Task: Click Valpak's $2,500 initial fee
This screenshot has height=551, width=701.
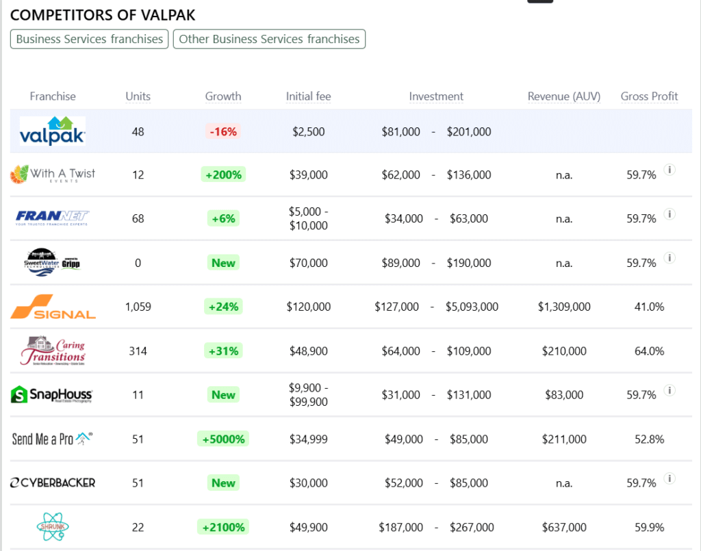Action: click(309, 131)
